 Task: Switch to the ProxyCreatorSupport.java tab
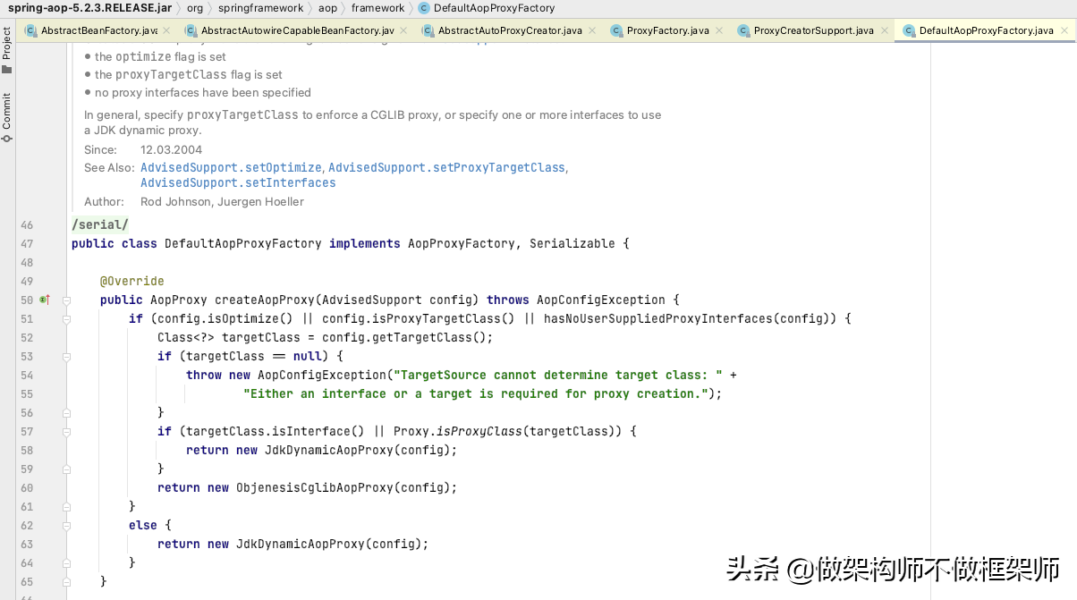pyautogui.click(x=812, y=30)
